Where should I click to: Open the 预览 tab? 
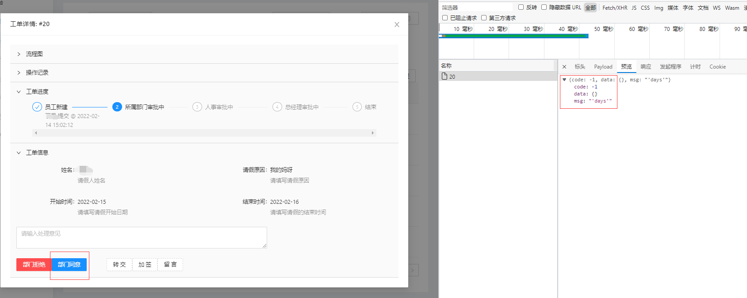point(626,67)
